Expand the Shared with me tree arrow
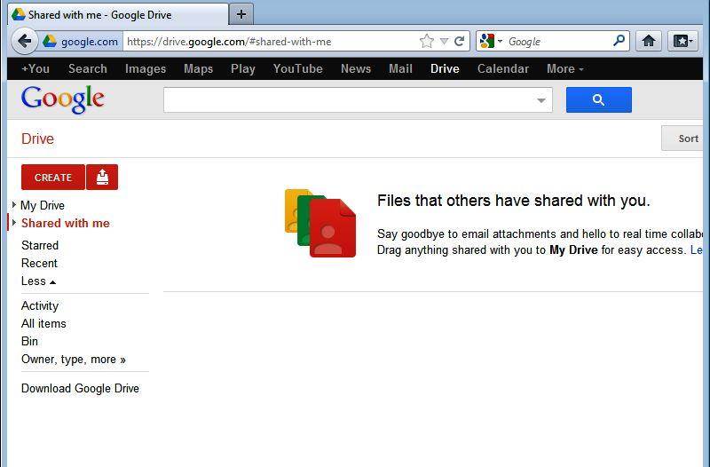Image resolution: width=710 pixels, height=467 pixels. point(14,223)
